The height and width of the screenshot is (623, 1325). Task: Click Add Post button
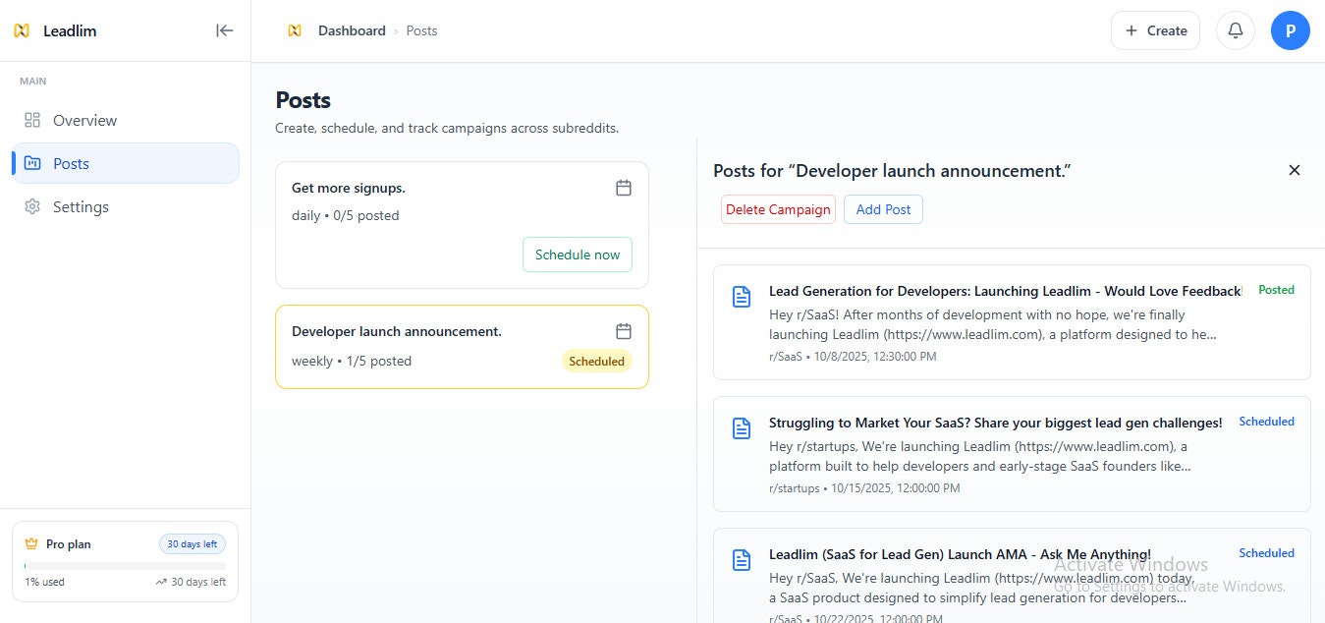[883, 209]
